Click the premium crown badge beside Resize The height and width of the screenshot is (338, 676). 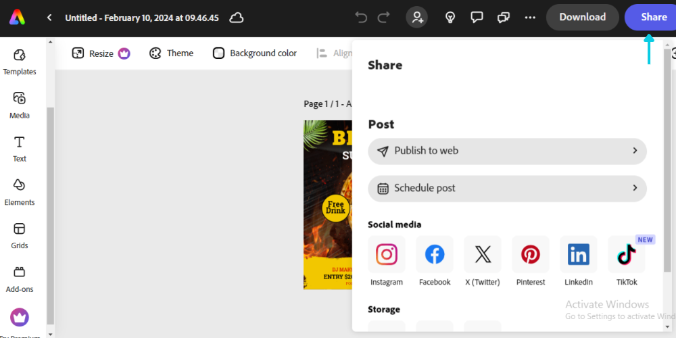(x=124, y=53)
